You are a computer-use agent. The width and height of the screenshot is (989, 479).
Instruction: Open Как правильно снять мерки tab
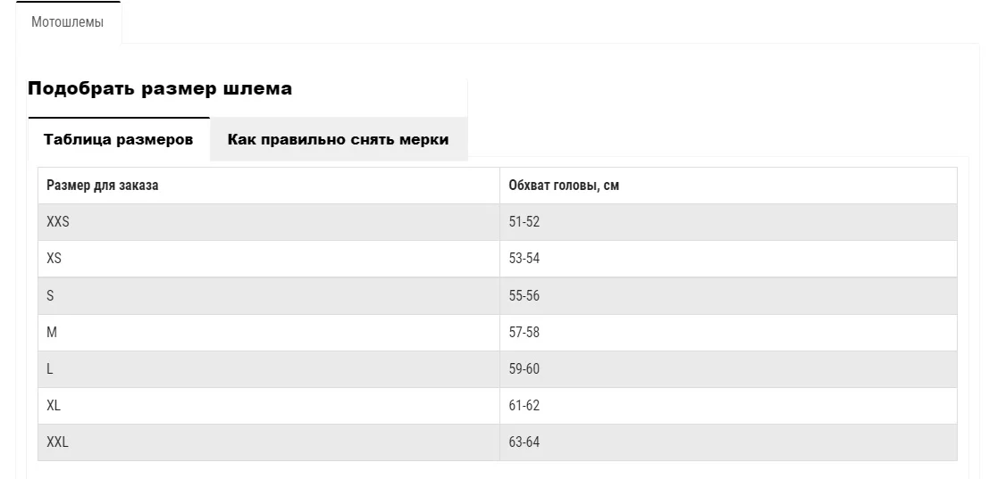pyautogui.click(x=338, y=140)
